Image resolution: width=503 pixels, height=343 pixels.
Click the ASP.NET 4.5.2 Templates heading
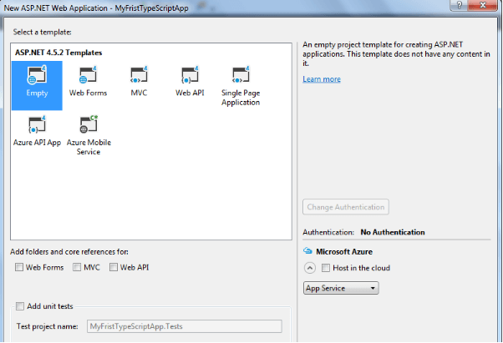click(58, 53)
